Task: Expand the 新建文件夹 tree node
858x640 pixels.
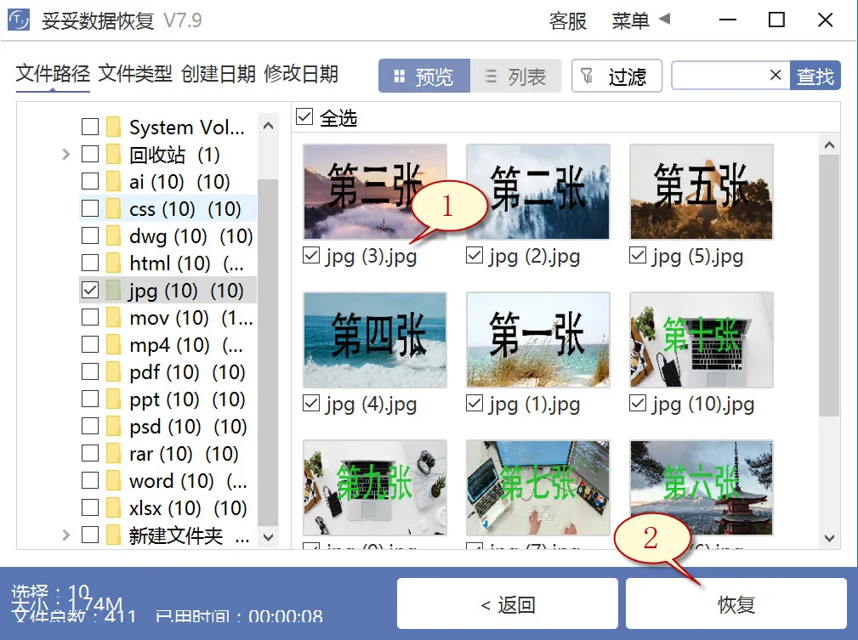Action: tap(66, 535)
